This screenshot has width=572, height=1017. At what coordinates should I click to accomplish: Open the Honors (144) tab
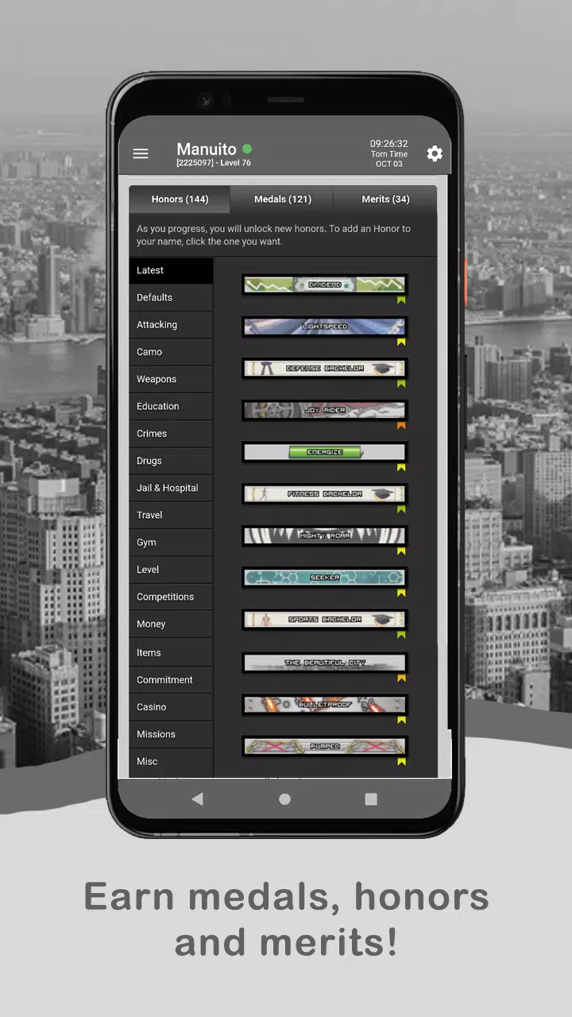coord(180,199)
